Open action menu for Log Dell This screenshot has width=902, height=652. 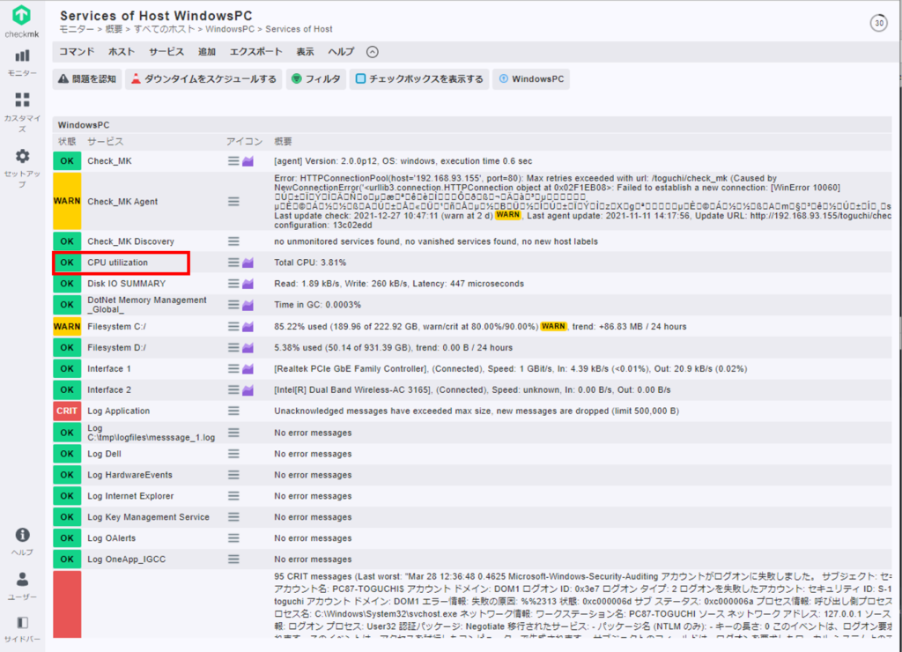pos(233,454)
